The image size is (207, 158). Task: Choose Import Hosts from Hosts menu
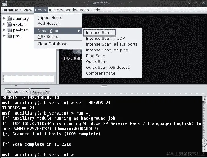58,18
